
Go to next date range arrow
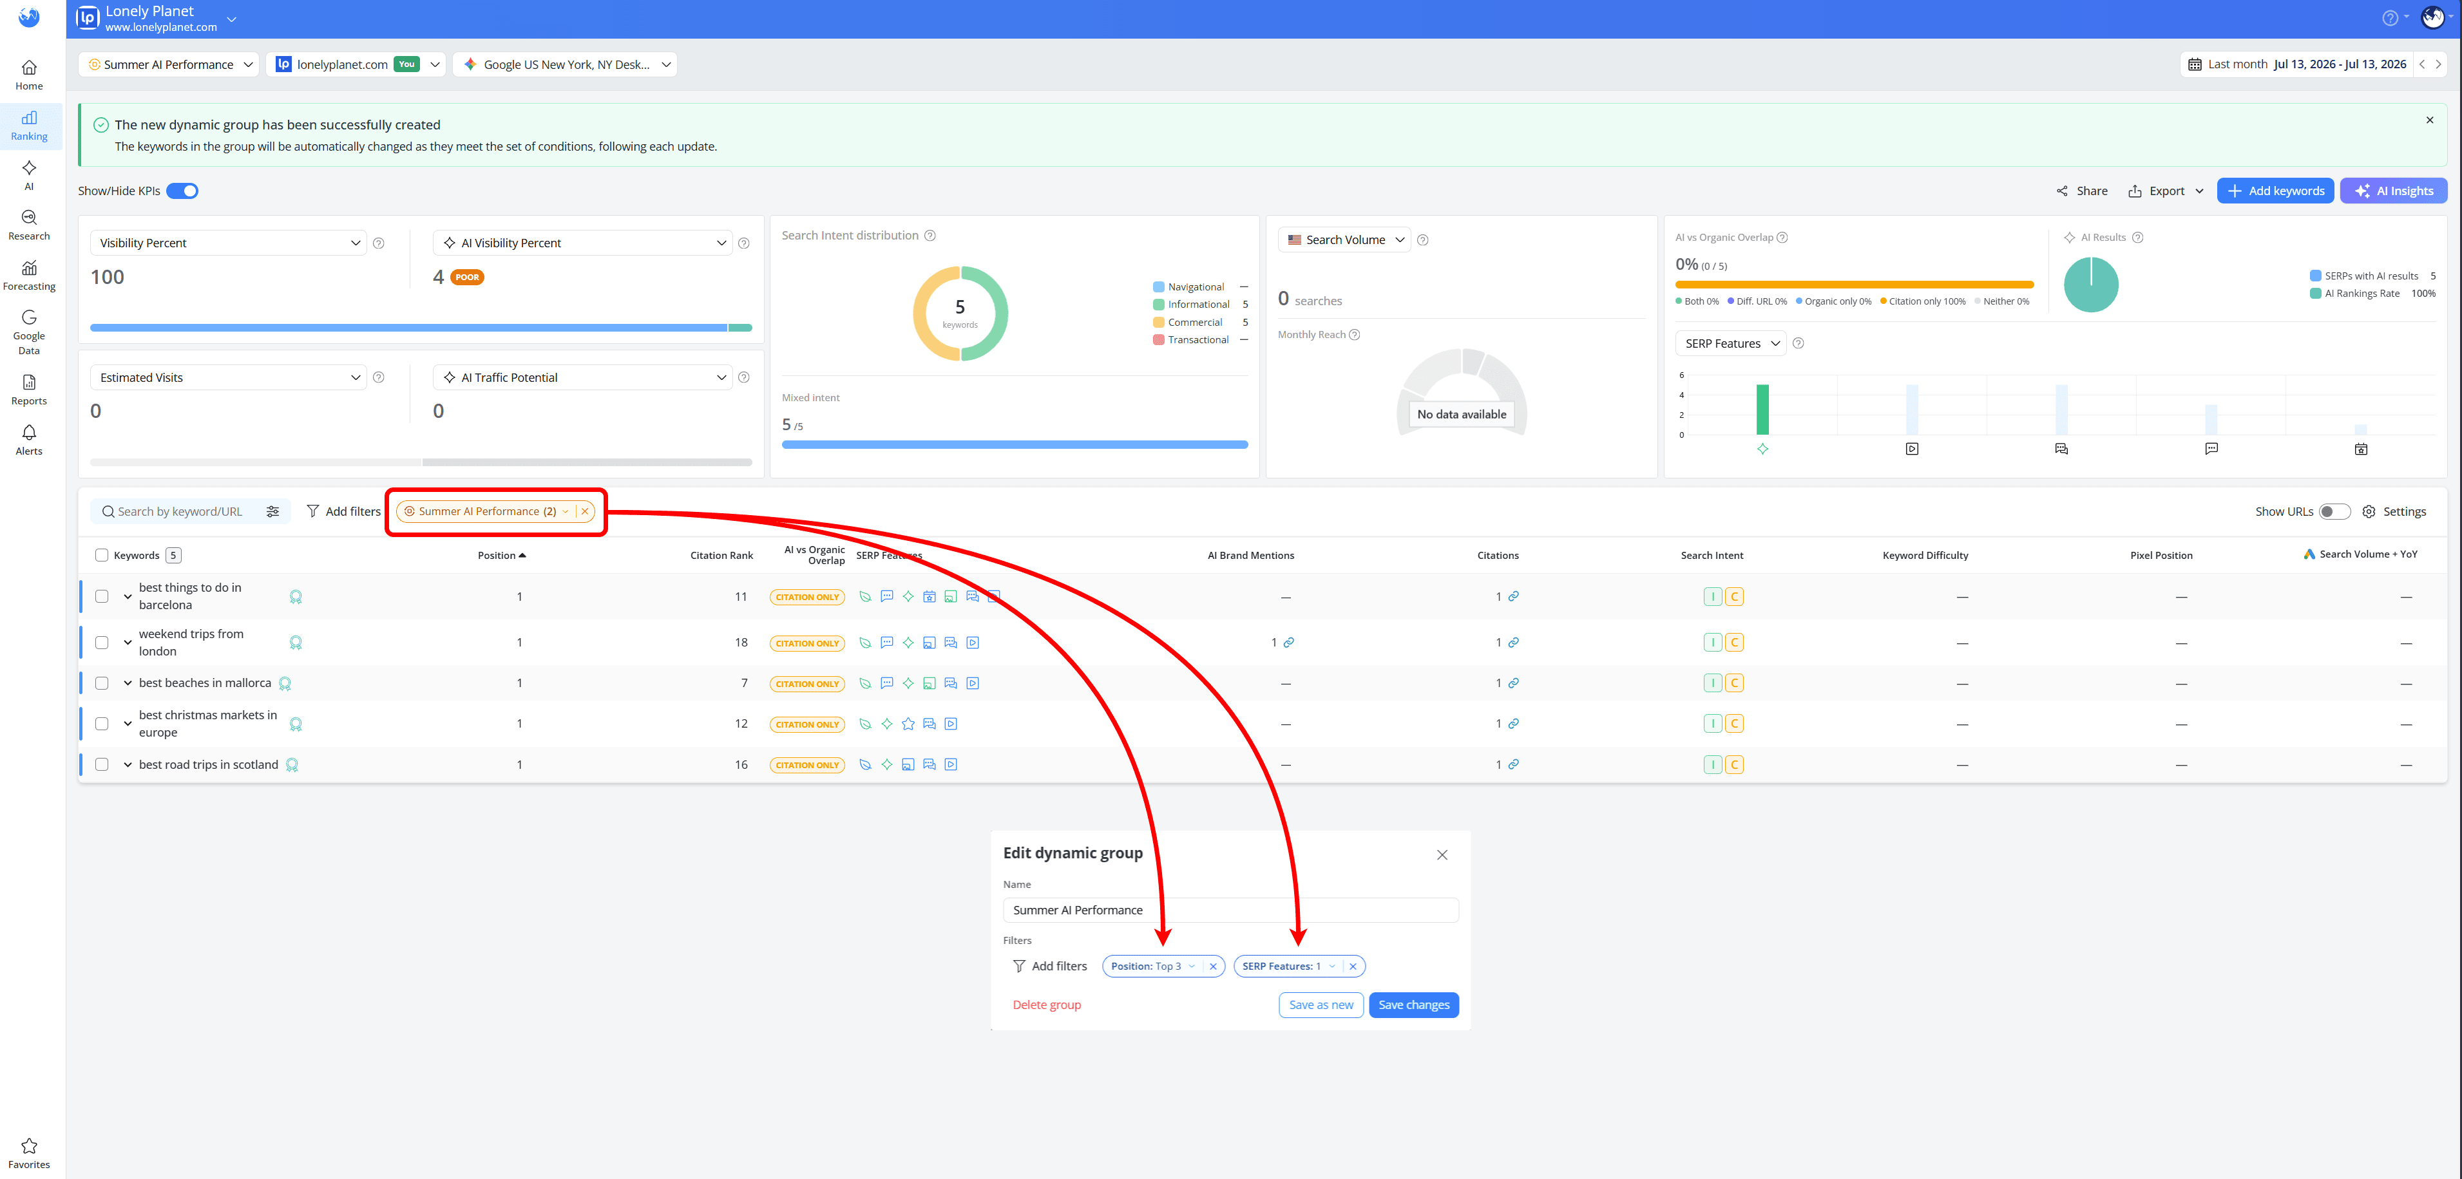(2438, 65)
